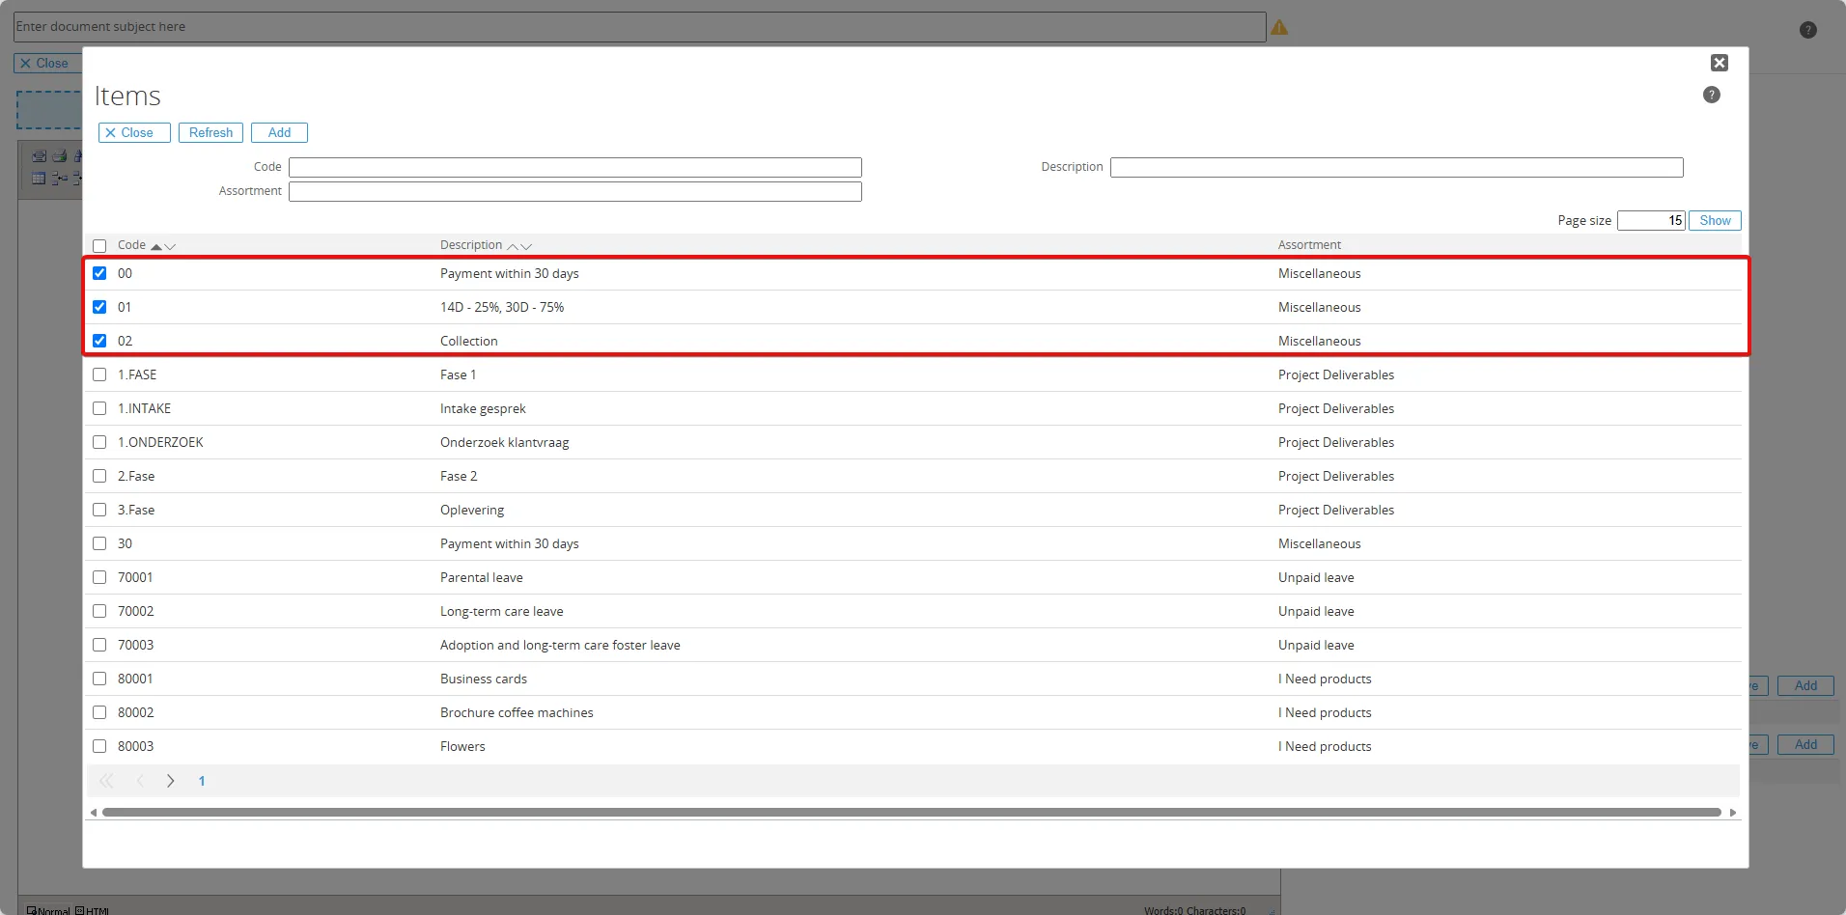
Task: Check the 1.INTAKE item checkbox
Action: 99,408
